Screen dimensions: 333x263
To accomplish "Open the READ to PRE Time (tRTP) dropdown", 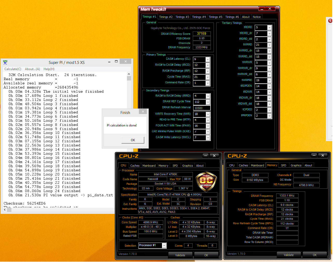I will click(208, 120).
